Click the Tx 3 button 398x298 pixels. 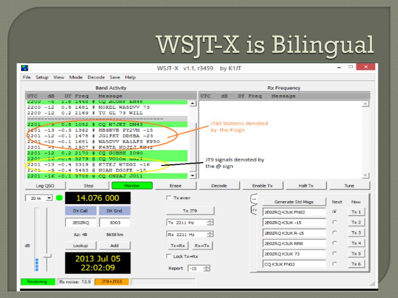point(356,233)
